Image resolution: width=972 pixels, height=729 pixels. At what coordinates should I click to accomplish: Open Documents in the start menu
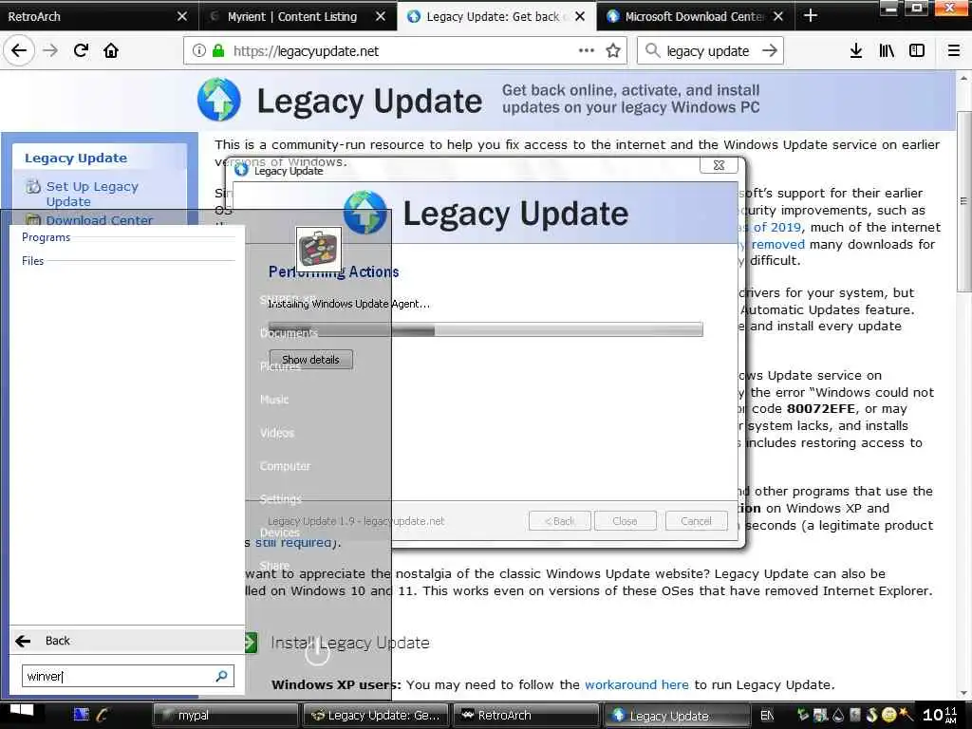[289, 333]
